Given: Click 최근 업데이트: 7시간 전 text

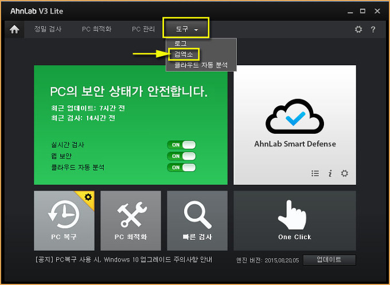Looking at the screenshot, I should click(88, 108).
